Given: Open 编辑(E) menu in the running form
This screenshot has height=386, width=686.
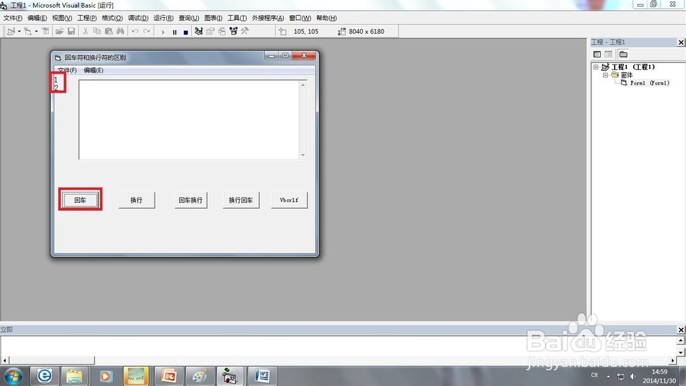Looking at the screenshot, I should [93, 70].
